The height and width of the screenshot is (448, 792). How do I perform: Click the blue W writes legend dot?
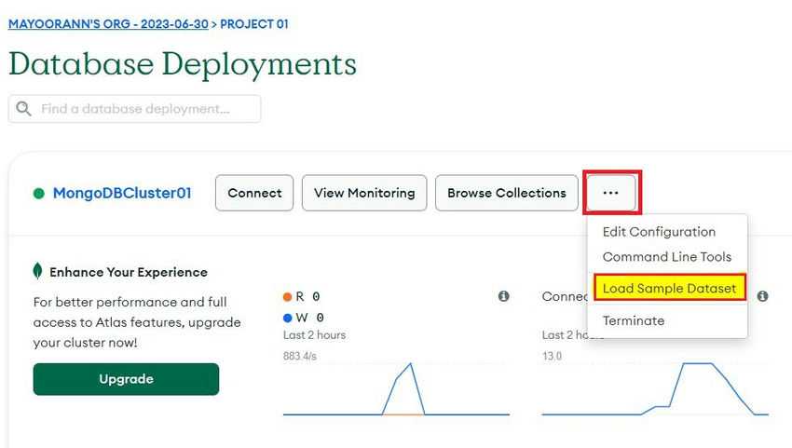(287, 318)
